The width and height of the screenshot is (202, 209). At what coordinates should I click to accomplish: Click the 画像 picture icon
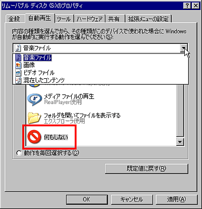tap(18, 65)
